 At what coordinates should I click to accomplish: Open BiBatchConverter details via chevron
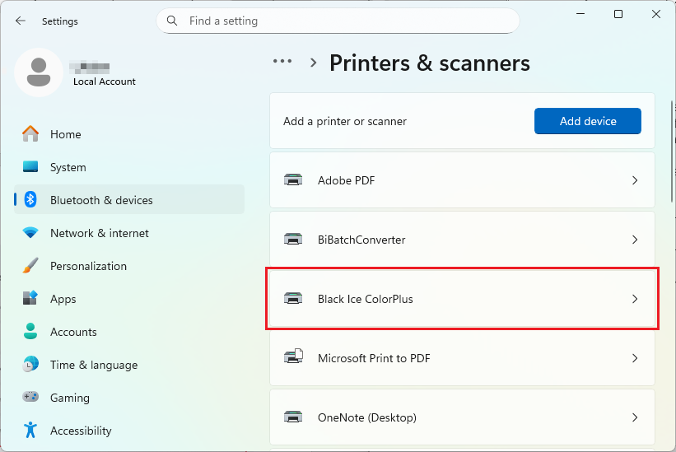point(634,240)
